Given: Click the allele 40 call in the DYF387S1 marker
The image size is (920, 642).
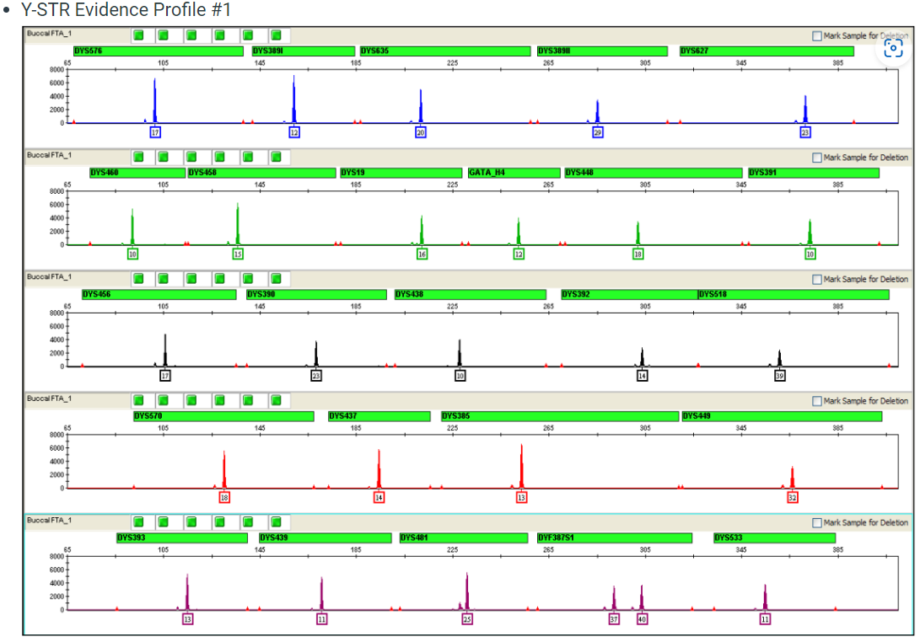Looking at the screenshot, I should pos(642,618).
